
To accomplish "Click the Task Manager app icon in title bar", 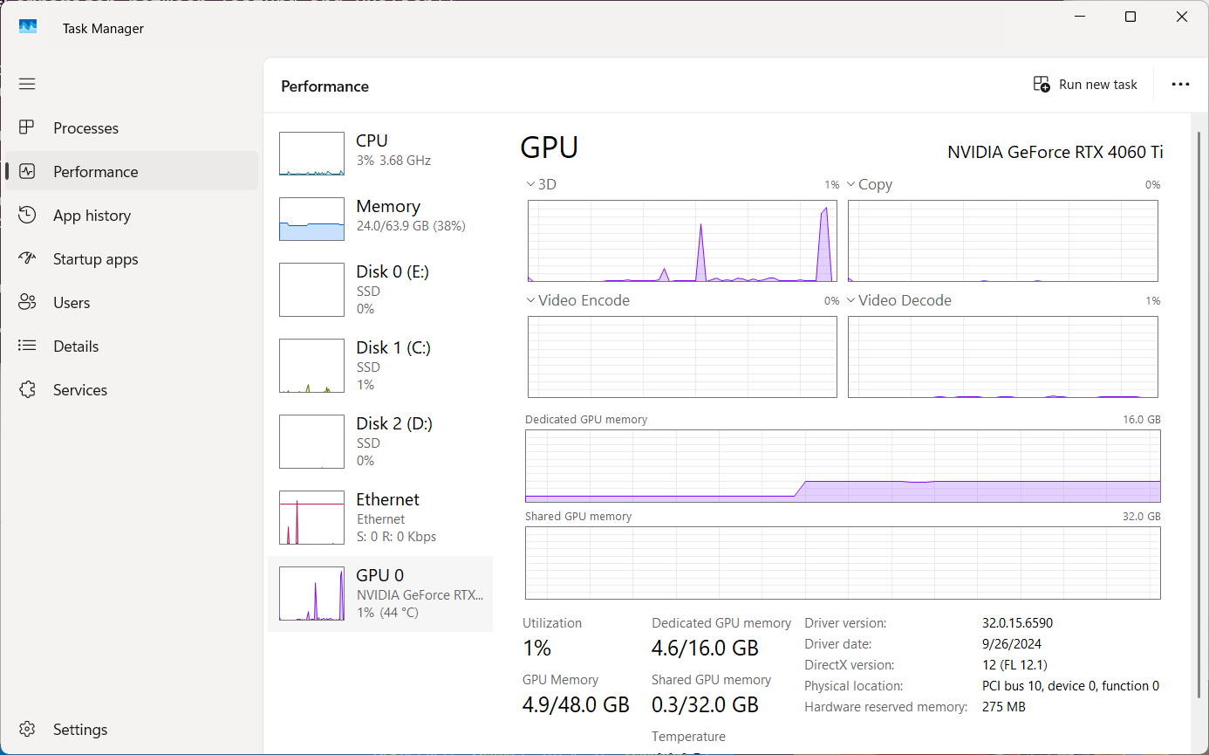I will pyautogui.click(x=28, y=27).
